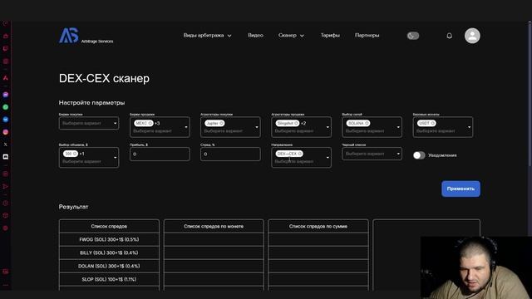Image resolution: width=532 pixels, height=299 pixels.
Task: Click the Список спредов column header
Action: pos(109,226)
